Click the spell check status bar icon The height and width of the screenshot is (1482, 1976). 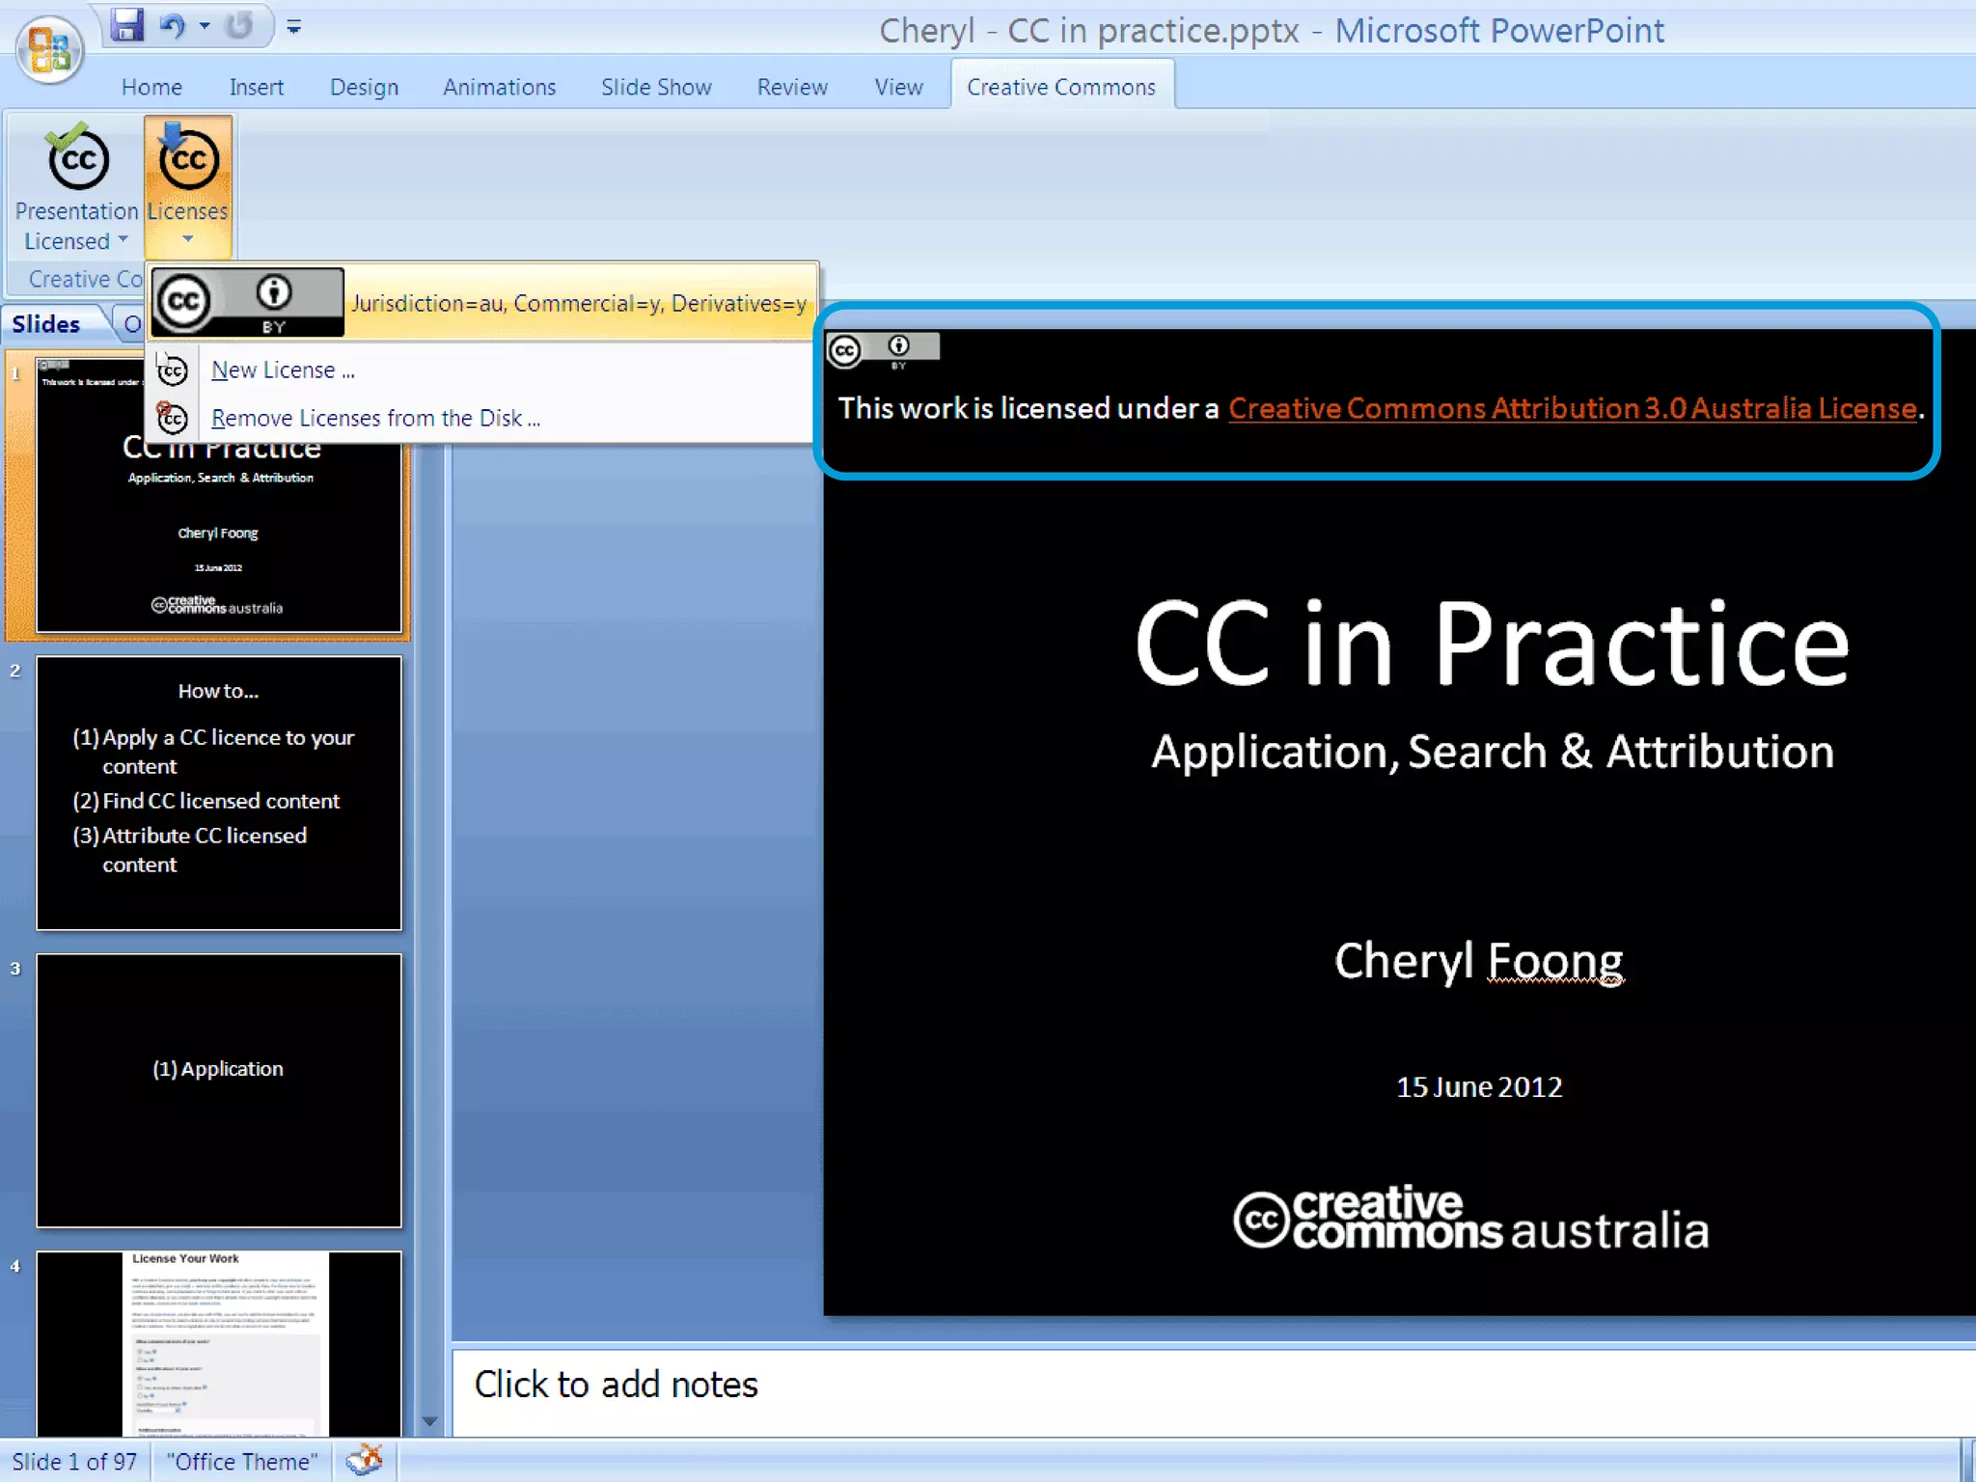[x=365, y=1460]
